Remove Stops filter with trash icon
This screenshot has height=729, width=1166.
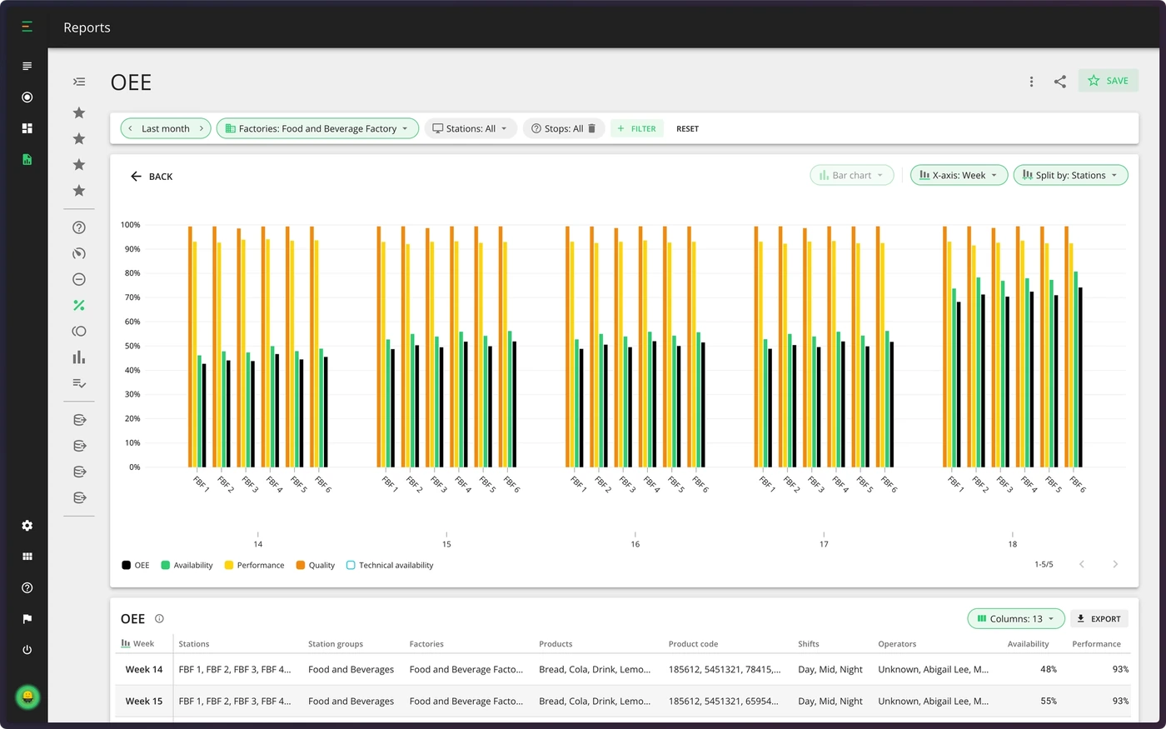pyautogui.click(x=592, y=128)
